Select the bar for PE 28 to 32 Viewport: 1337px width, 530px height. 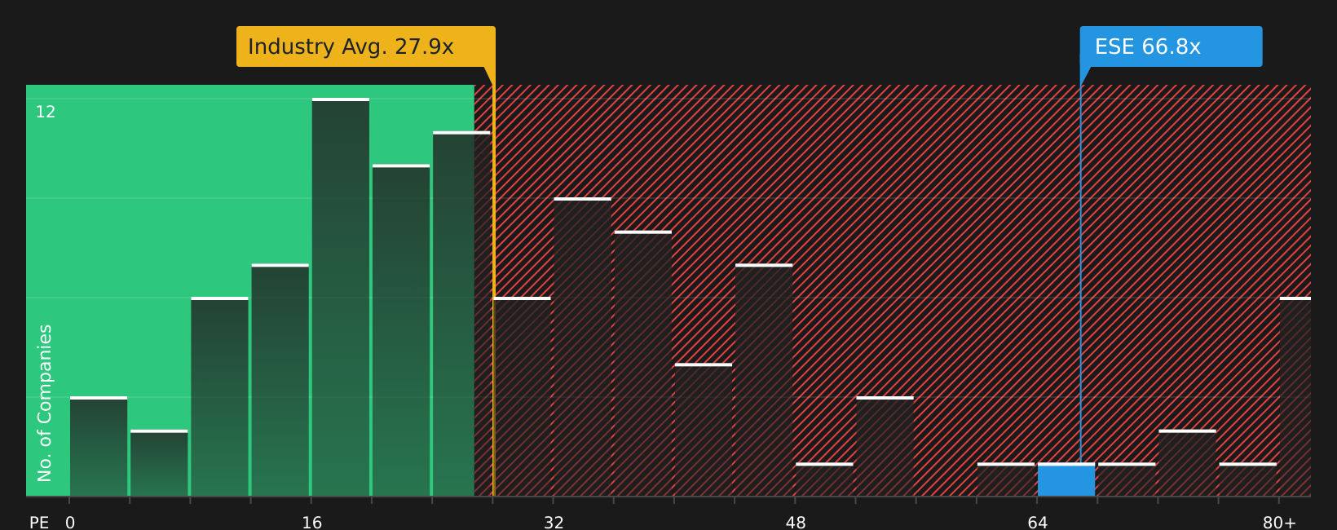tap(523, 397)
